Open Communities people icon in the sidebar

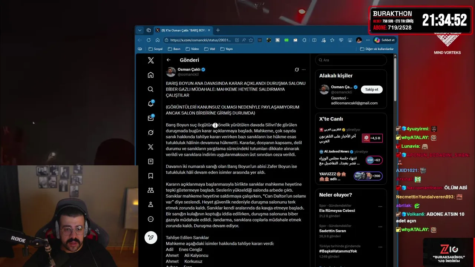[151, 190]
